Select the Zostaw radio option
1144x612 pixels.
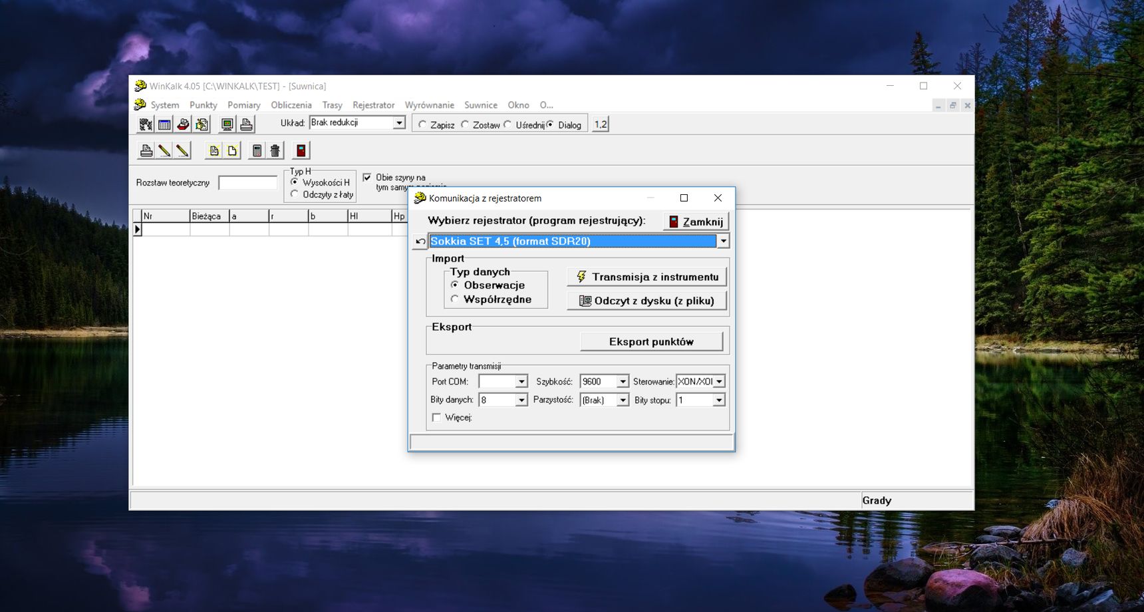pyautogui.click(x=465, y=124)
